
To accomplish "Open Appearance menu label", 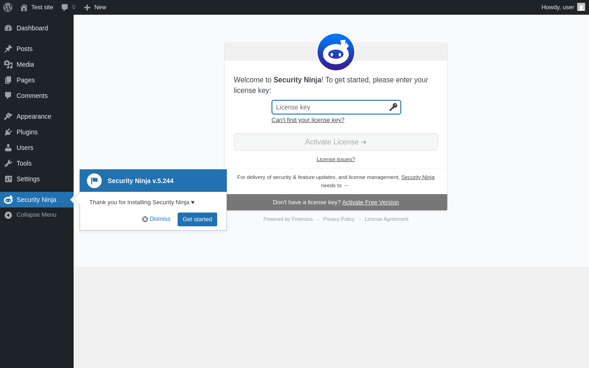I will pyautogui.click(x=34, y=116).
